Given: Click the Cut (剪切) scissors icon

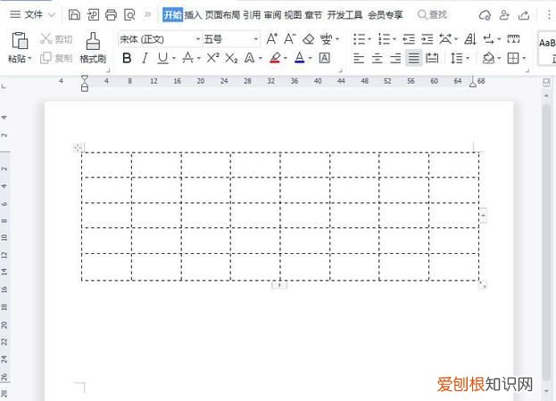Looking at the screenshot, I should 46,39.
